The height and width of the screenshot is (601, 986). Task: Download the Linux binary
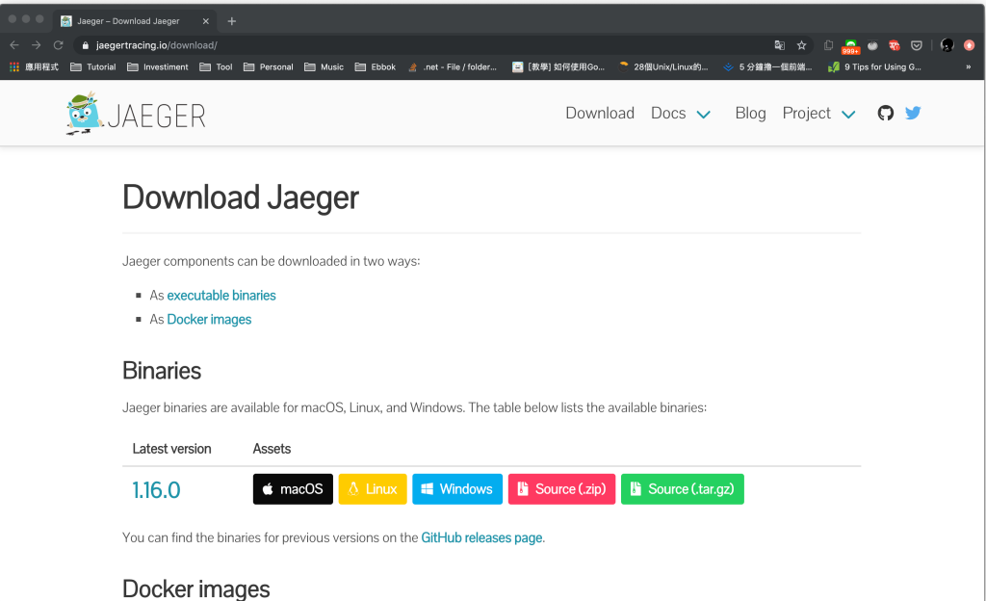point(373,489)
